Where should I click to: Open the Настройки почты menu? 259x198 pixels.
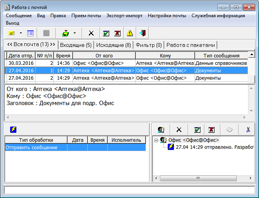tap(167, 16)
